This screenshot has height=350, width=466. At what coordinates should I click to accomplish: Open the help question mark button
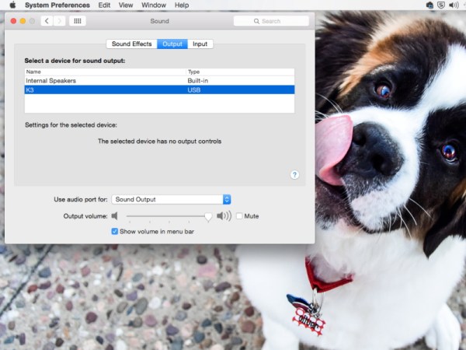click(x=294, y=175)
